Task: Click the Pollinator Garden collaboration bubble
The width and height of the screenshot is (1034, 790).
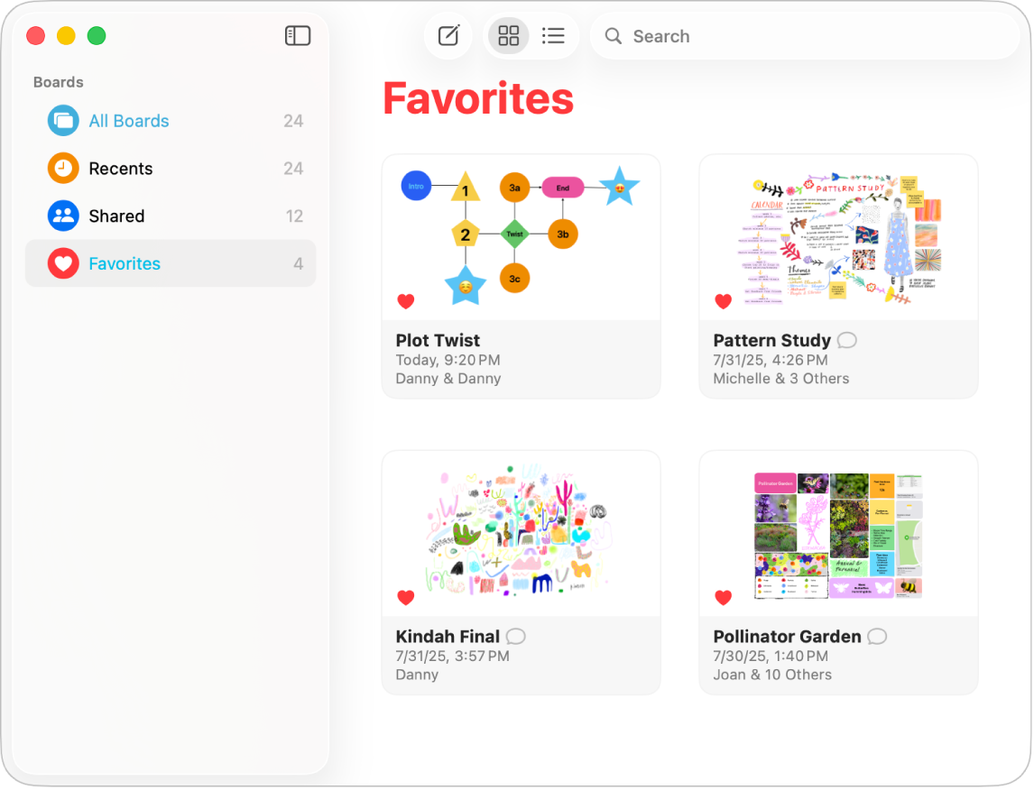Action: (x=876, y=636)
